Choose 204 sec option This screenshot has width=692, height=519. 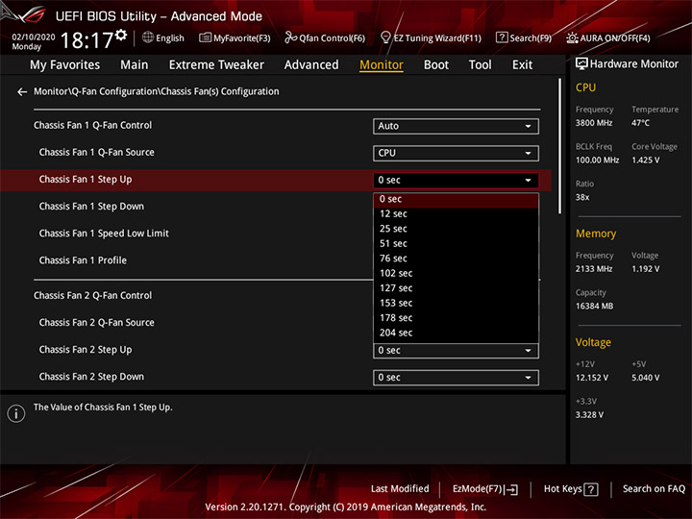pos(456,333)
